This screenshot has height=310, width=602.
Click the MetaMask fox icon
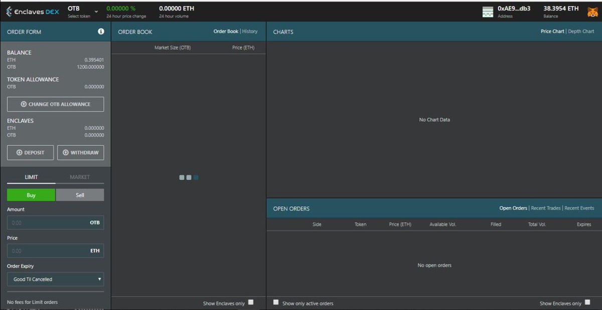point(592,12)
